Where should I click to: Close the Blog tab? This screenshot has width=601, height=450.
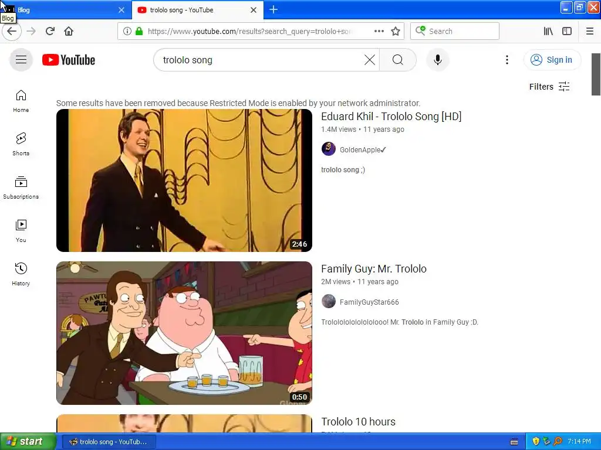pyautogui.click(x=121, y=10)
